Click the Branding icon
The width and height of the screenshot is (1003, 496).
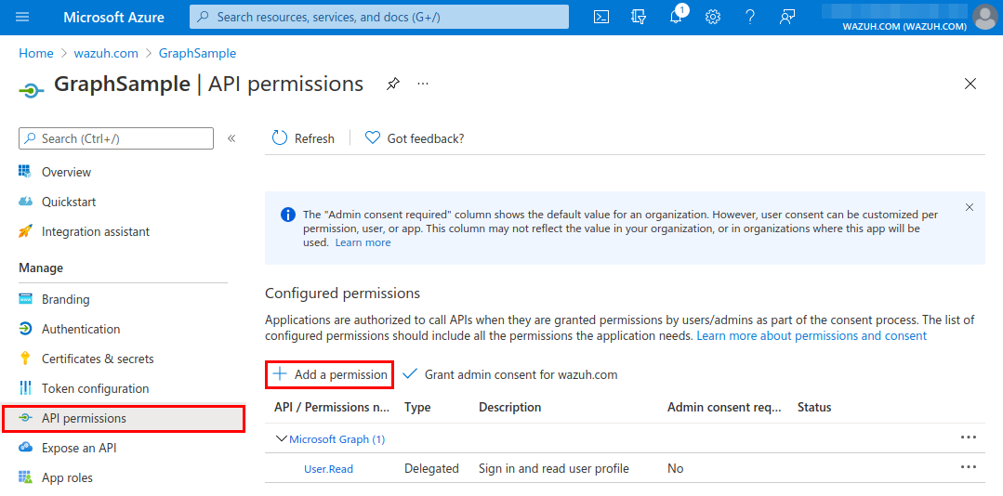(x=26, y=299)
